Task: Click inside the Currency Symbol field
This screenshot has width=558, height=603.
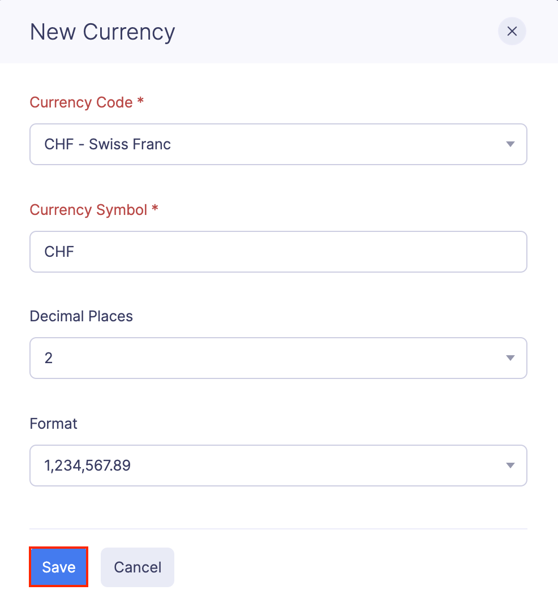Action: [x=278, y=252]
